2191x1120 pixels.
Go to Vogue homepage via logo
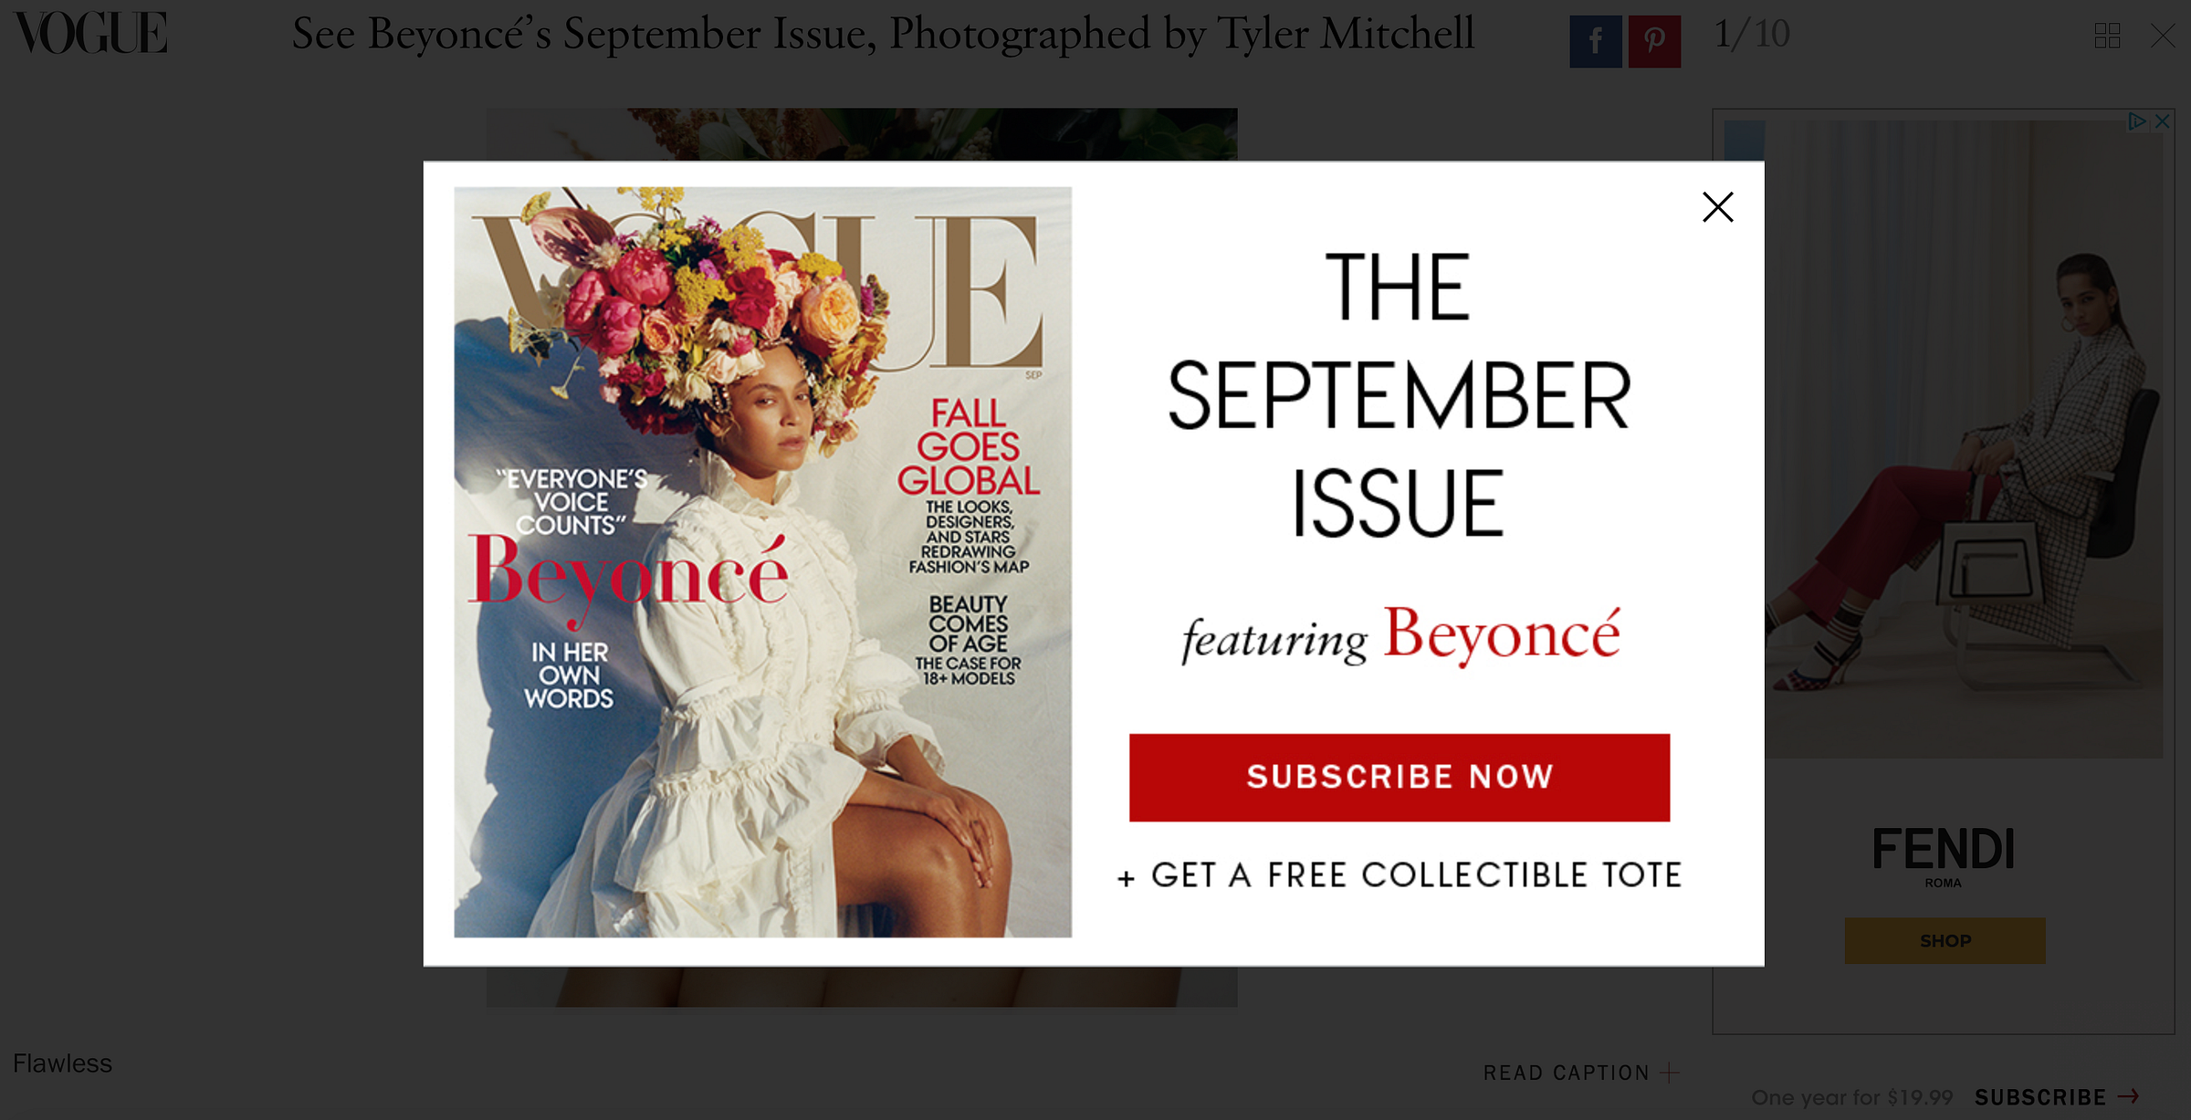click(x=90, y=33)
